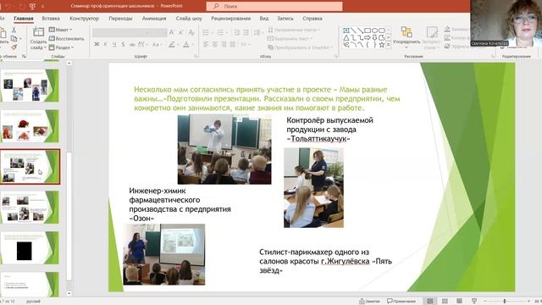The height and width of the screenshot is (305, 542).
Task: Select the triangle shape in gallery
Action: [x=346, y=37]
